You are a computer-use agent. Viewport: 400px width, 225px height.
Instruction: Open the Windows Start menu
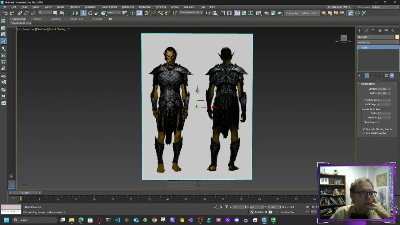coord(7,220)
